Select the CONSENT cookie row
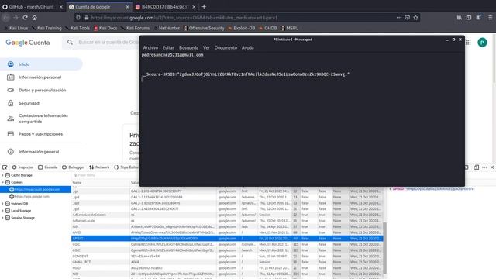Screen dimensions: 496x279 tap(227, 257)
